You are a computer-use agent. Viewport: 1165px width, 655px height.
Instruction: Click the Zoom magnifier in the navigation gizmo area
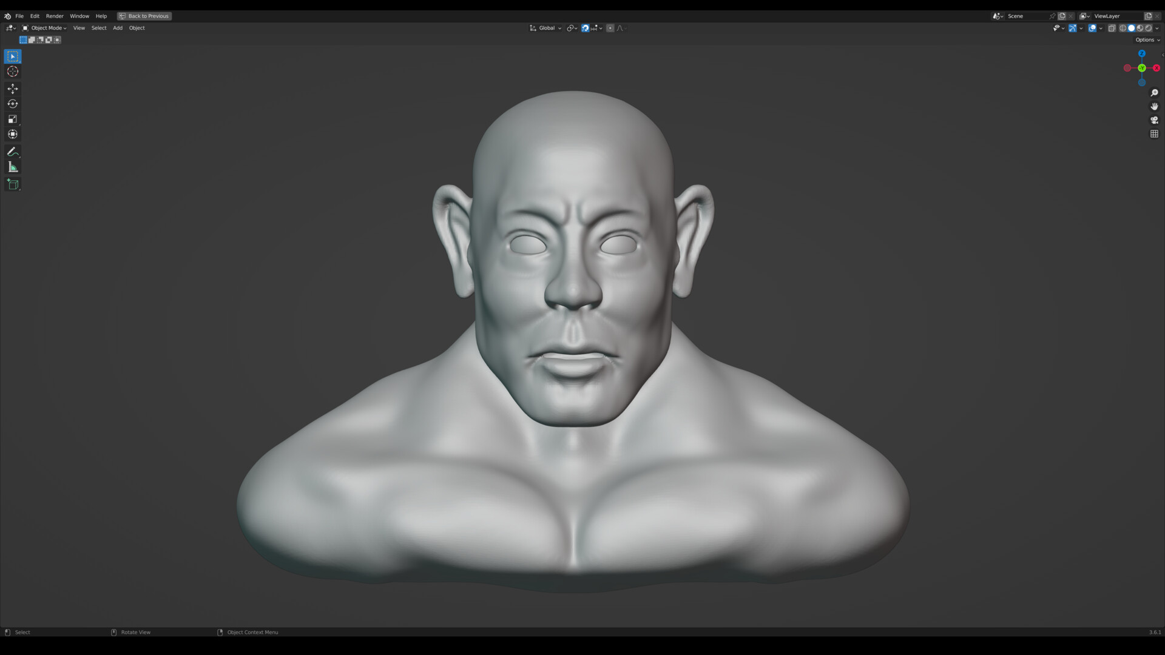[1155, 92]
